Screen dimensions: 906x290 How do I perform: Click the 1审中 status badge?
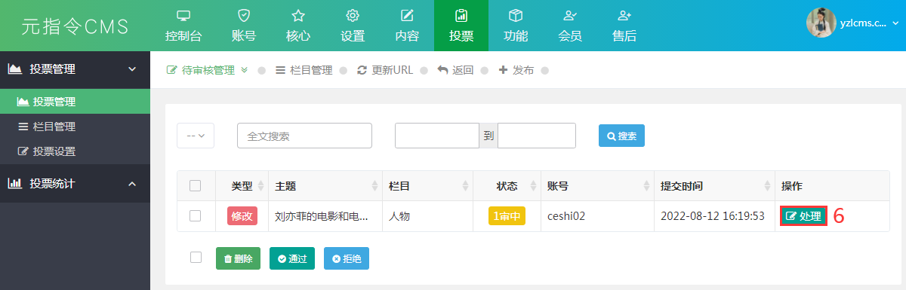[507, 216]
